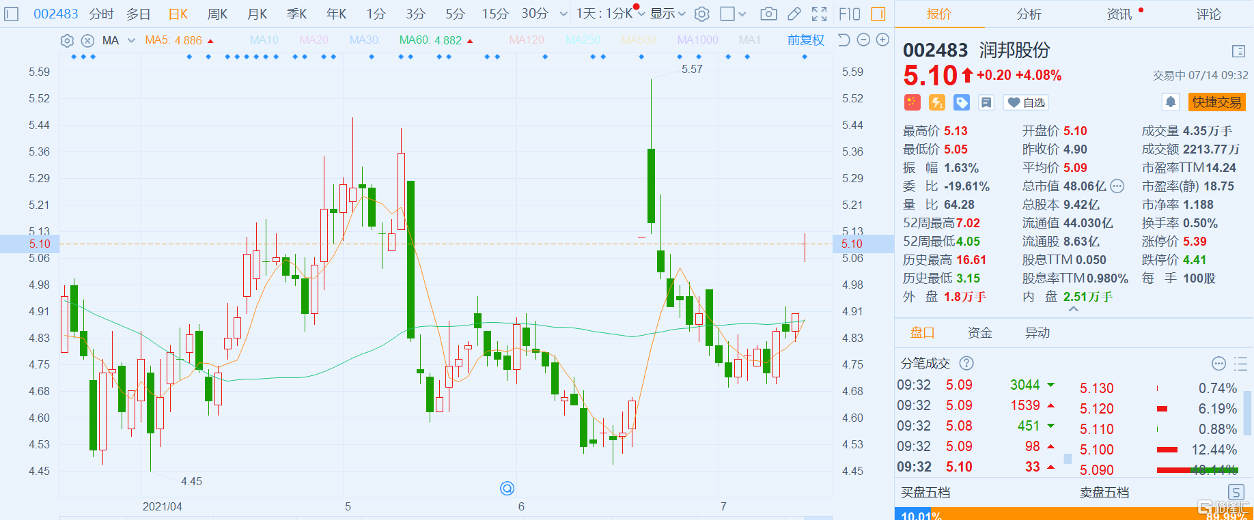Open more options for 分笔成交
The width and height of the screenshot is (1254, 520).
point(1218,363)
